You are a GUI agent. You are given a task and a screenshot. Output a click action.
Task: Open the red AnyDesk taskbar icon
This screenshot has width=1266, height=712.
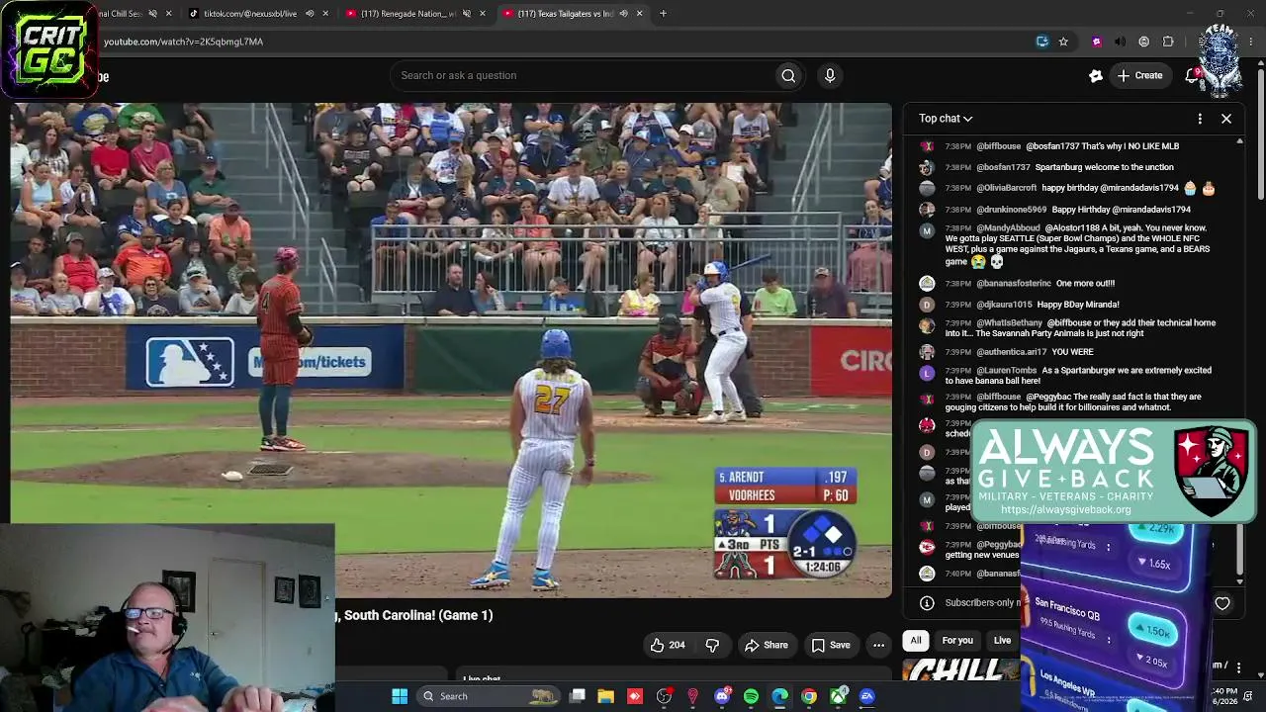635,696
